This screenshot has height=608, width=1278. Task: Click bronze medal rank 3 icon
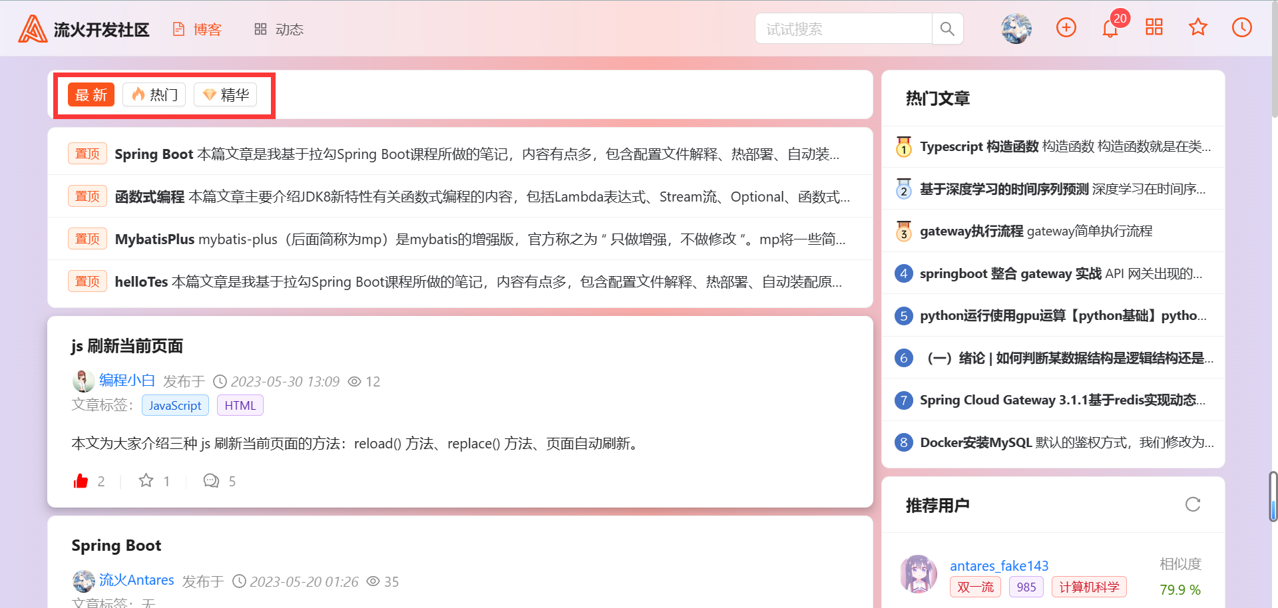pos(903,231)
